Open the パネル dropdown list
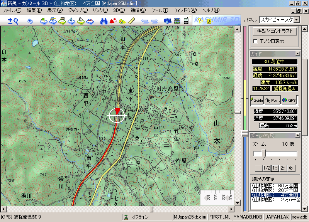The height and width of the screenshot is (222, 309). (297, 20)
